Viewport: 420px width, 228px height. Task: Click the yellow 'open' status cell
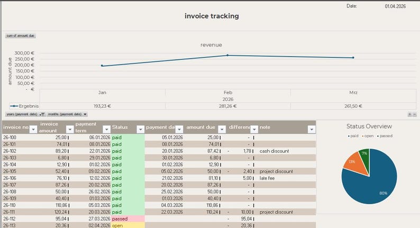click(x=128, y=225)
